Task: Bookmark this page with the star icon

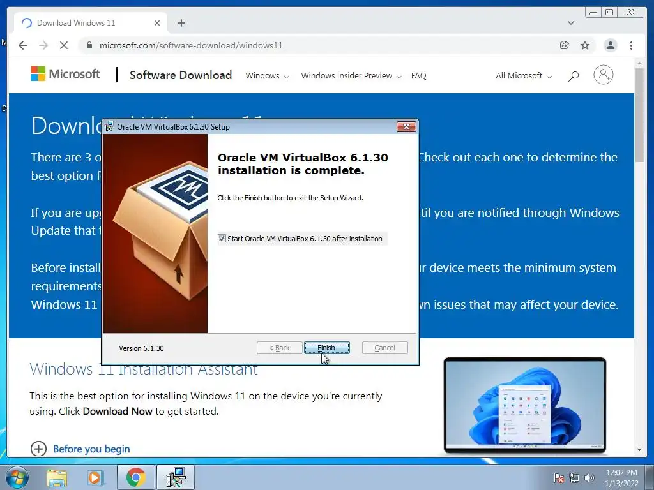Action: 585,45
